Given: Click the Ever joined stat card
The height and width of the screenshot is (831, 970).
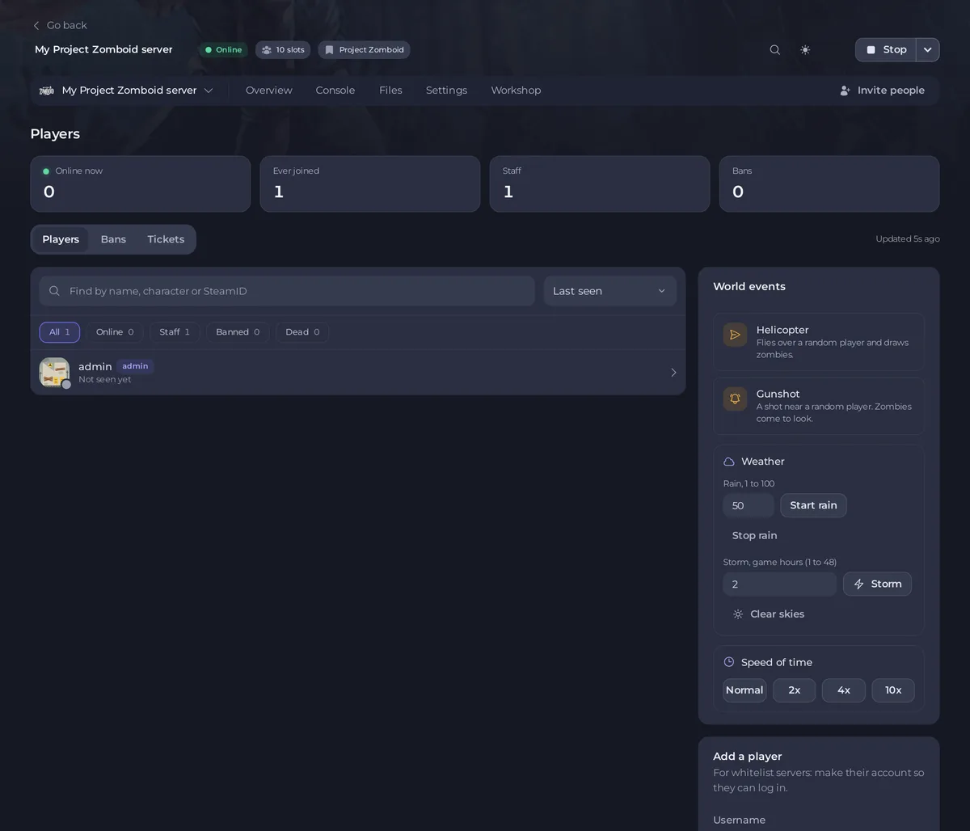Looking at the screenshot, I should click(x=370, y=184).
